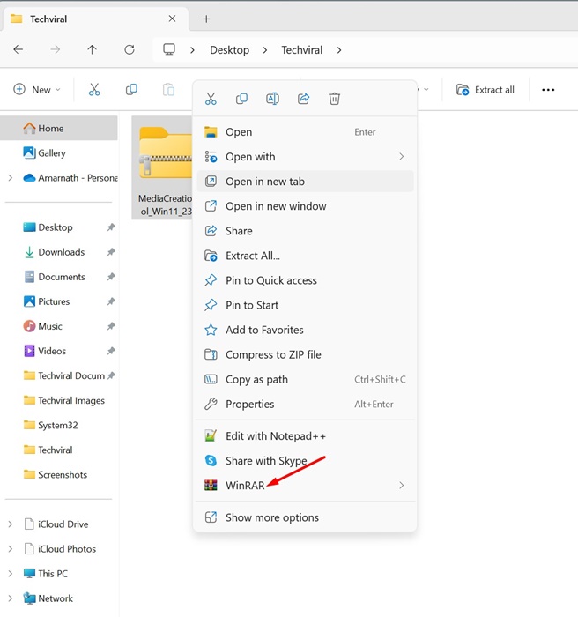Expand the Amarnath - Personal OneDrive node

11,178
